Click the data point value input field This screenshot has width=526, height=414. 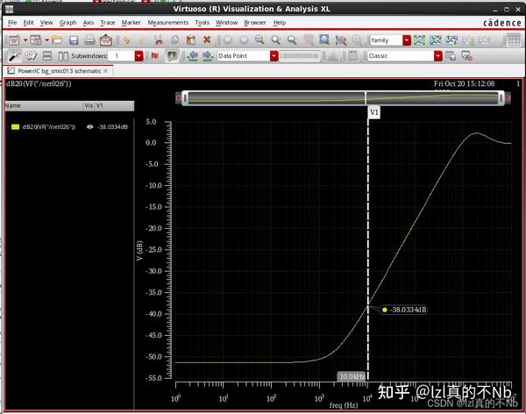[299, 56]
